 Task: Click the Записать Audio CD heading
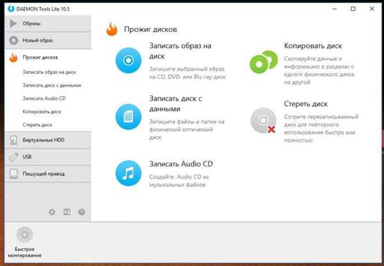181,164
